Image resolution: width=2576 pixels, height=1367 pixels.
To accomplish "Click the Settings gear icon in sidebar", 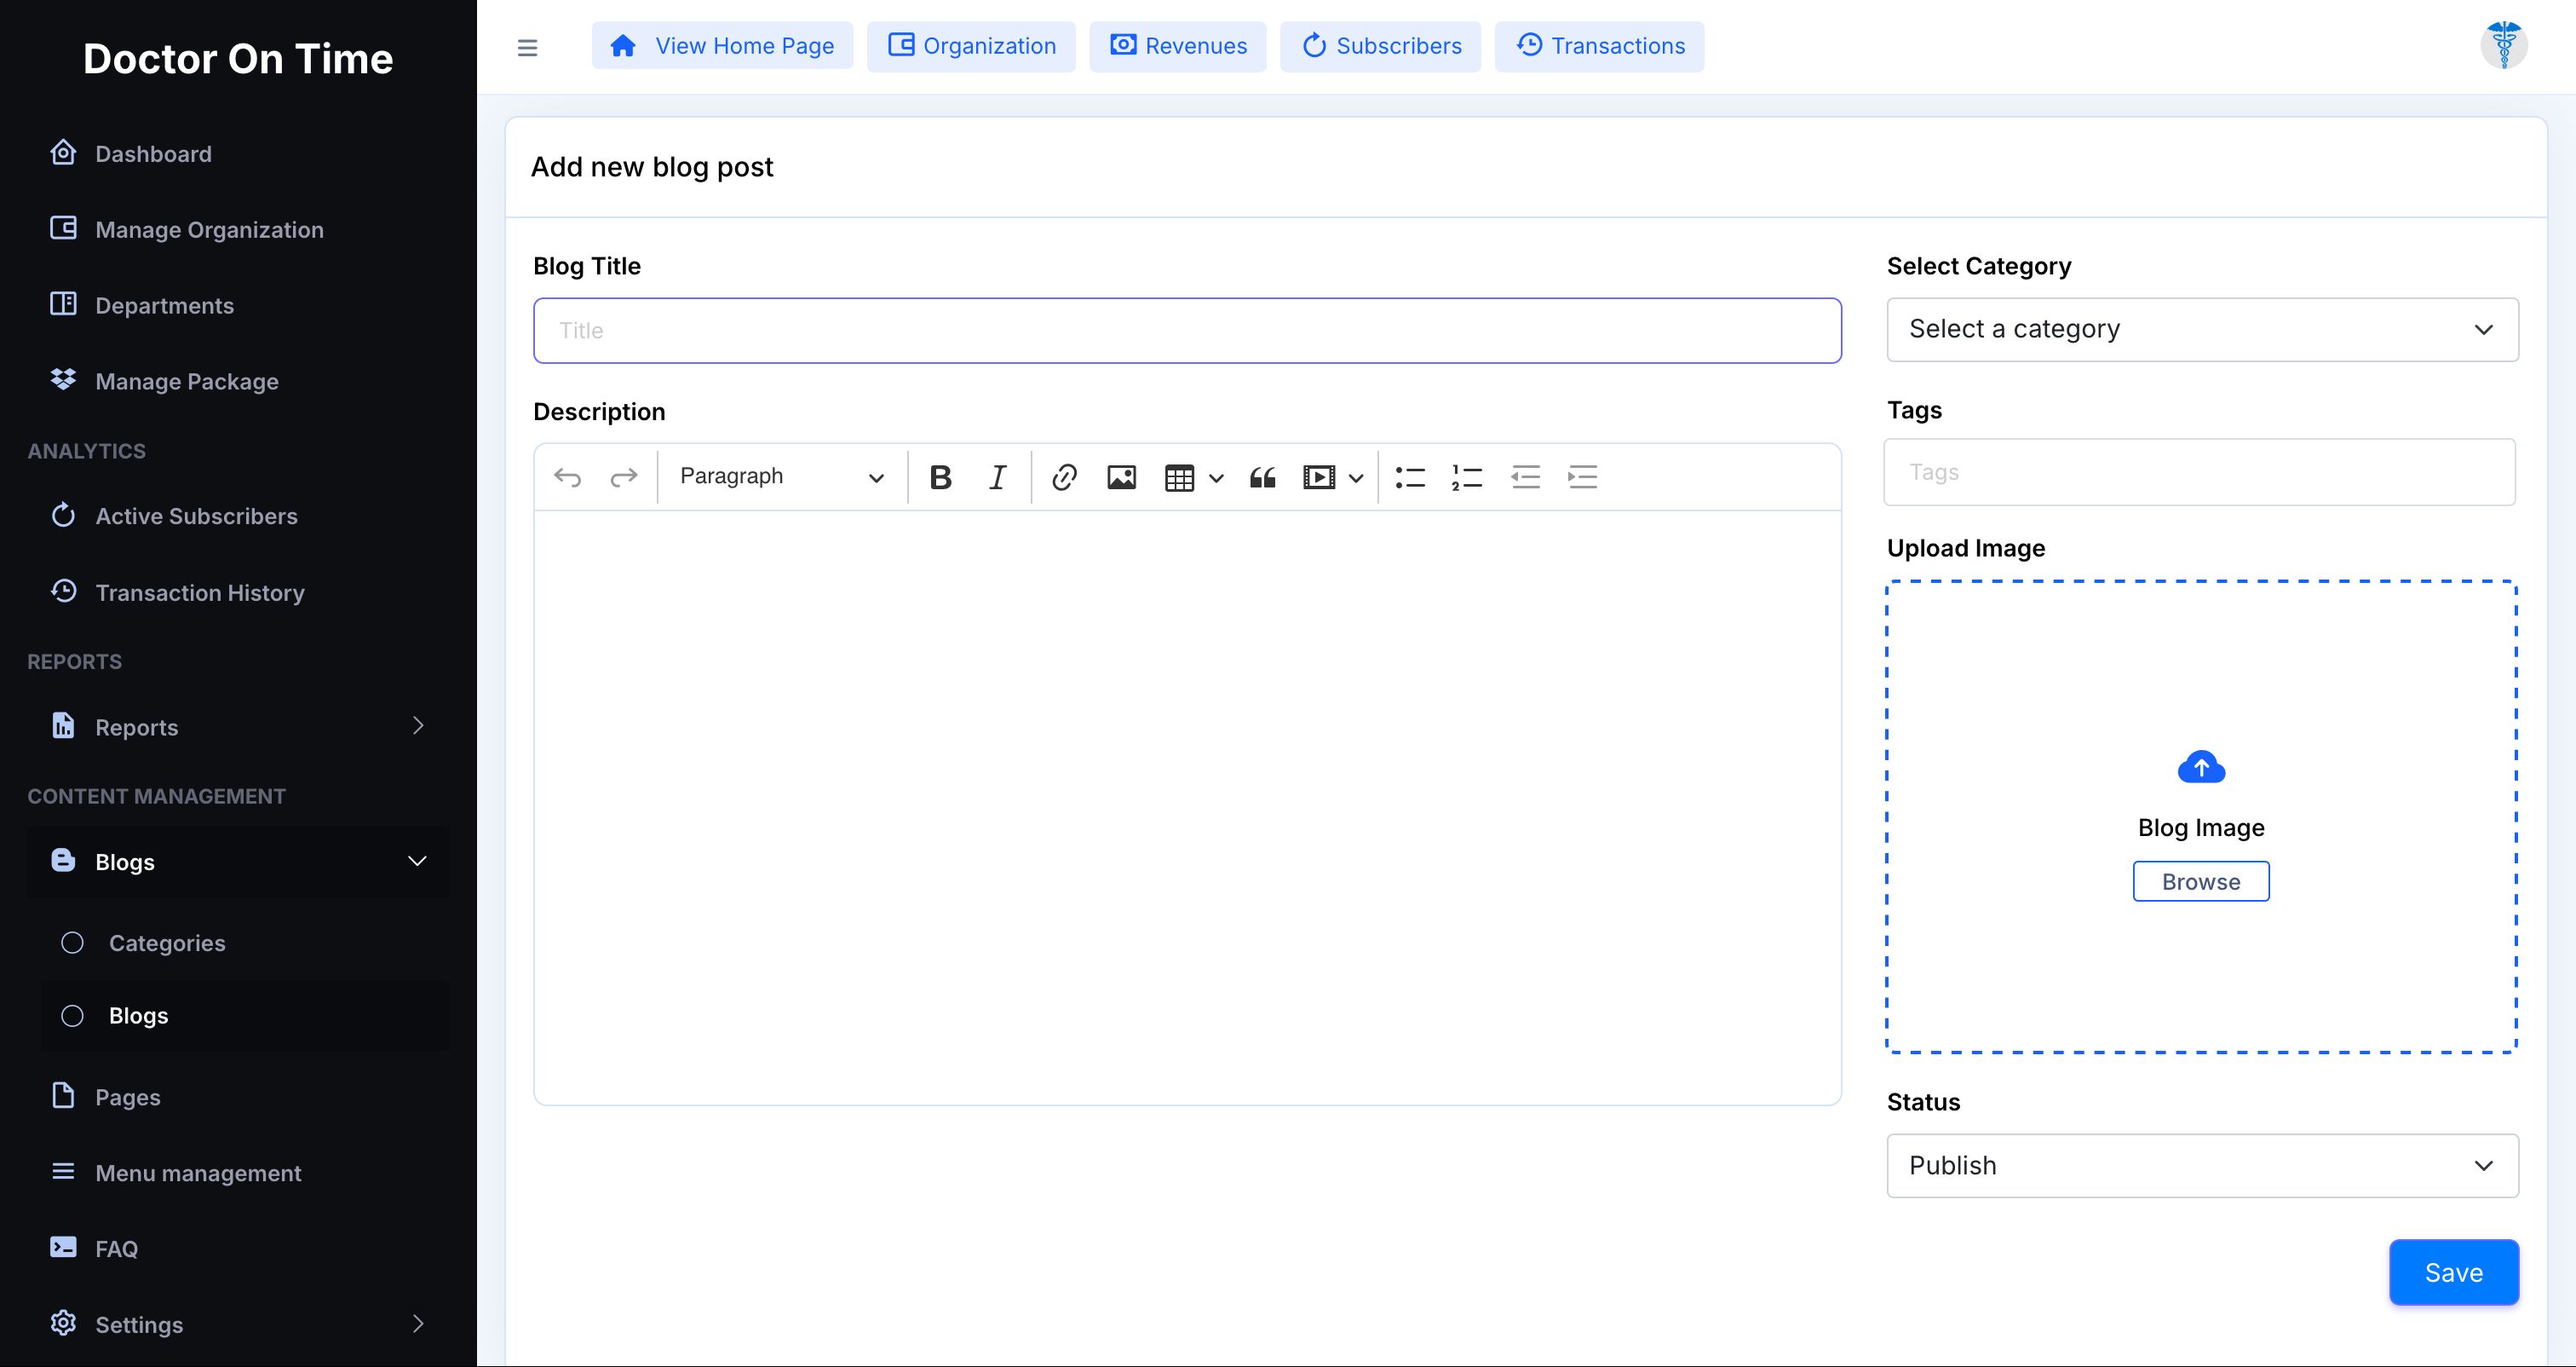I will point(63,1323).
